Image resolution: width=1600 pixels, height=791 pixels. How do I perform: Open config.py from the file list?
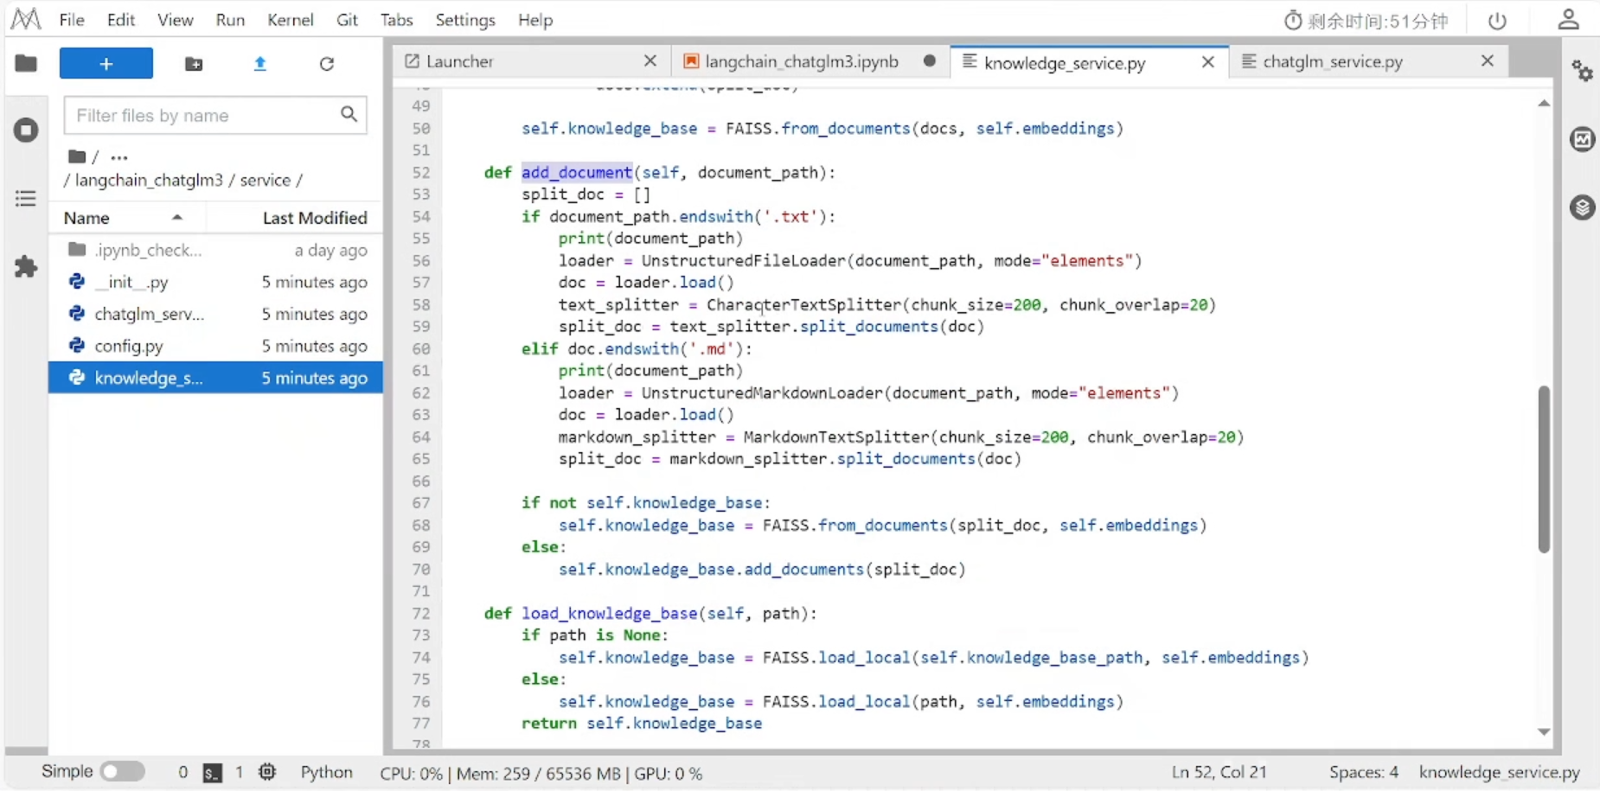129,346
